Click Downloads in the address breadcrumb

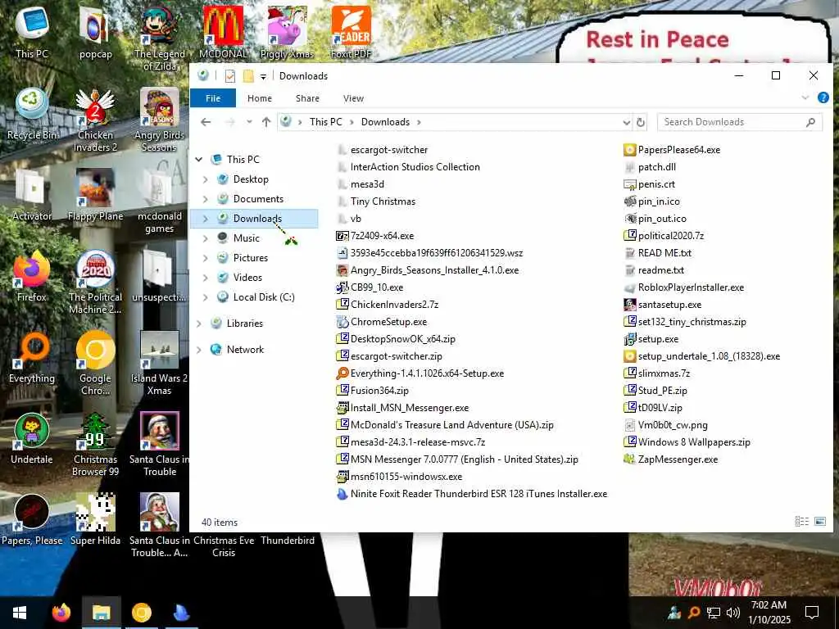[385, 122]
